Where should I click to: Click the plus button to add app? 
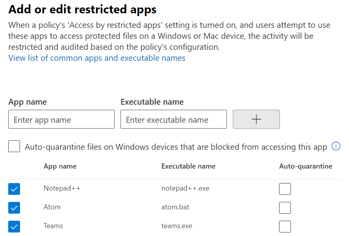pos(256,119)
